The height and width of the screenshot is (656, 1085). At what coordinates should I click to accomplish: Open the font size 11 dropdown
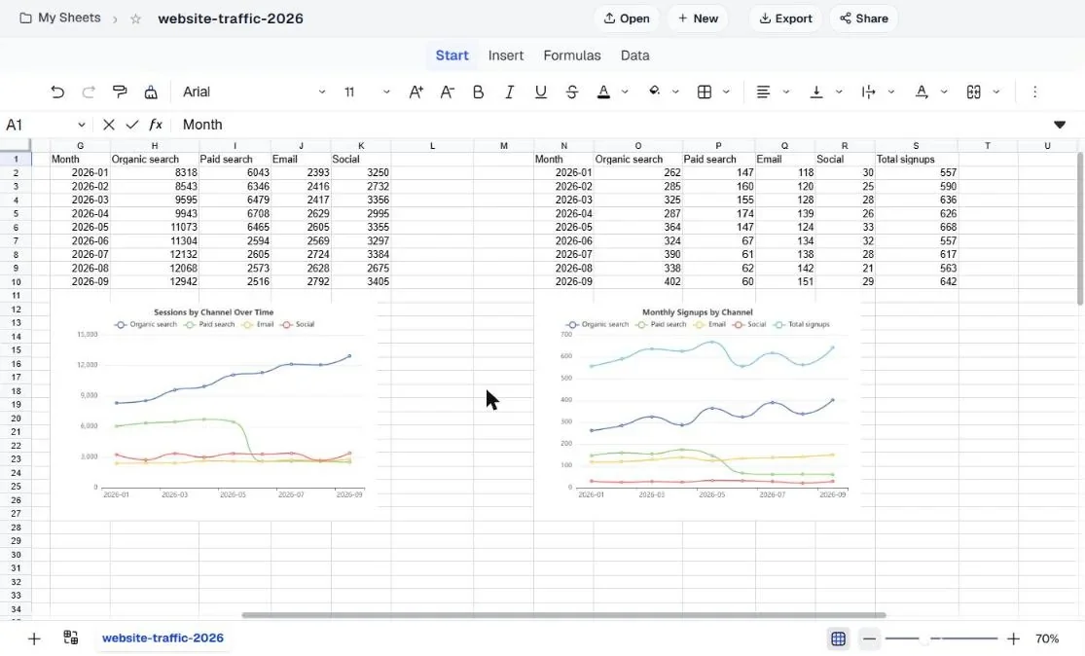tap(367, 92)
